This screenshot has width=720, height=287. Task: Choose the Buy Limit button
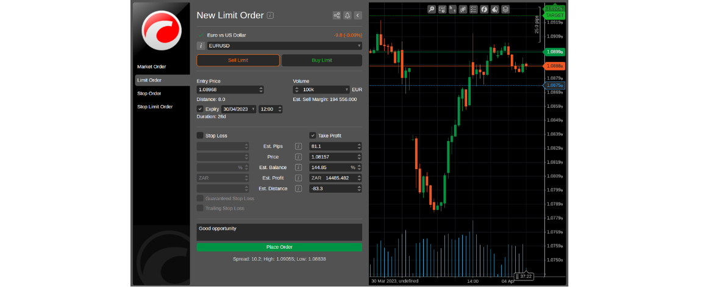(x=321, y=60)
